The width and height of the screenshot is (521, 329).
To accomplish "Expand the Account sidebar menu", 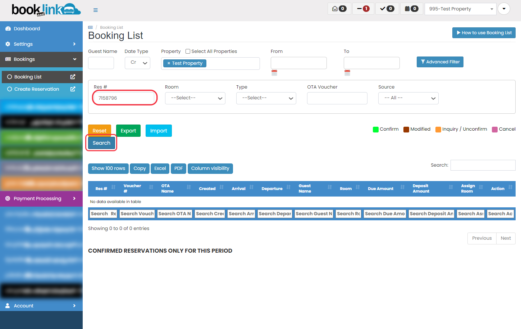I will coord(41,306).
